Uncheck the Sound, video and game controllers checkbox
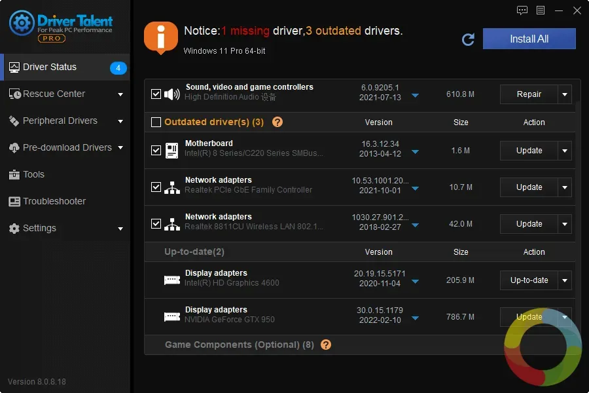The image size is (589, 393). 156,94
